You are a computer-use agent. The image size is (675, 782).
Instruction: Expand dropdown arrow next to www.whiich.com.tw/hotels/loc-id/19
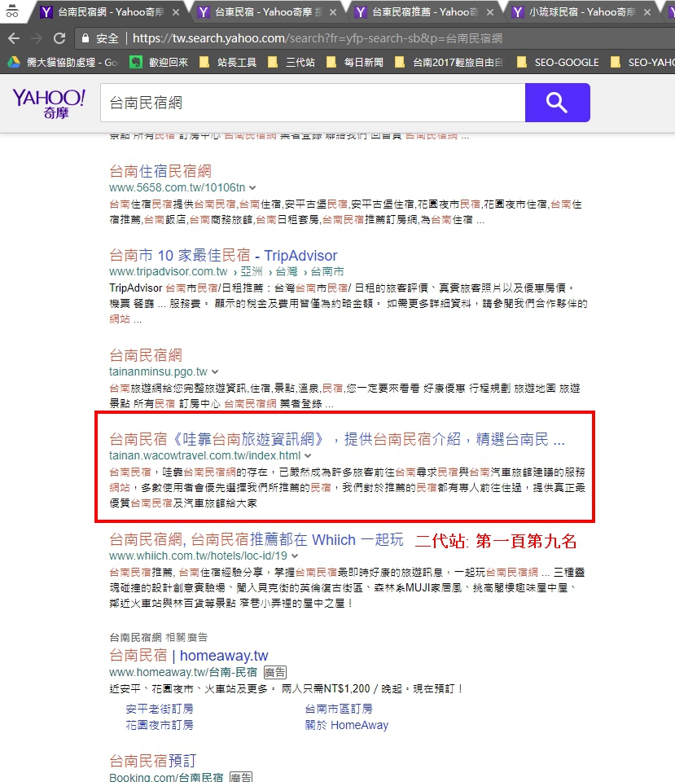pos(295,556)
